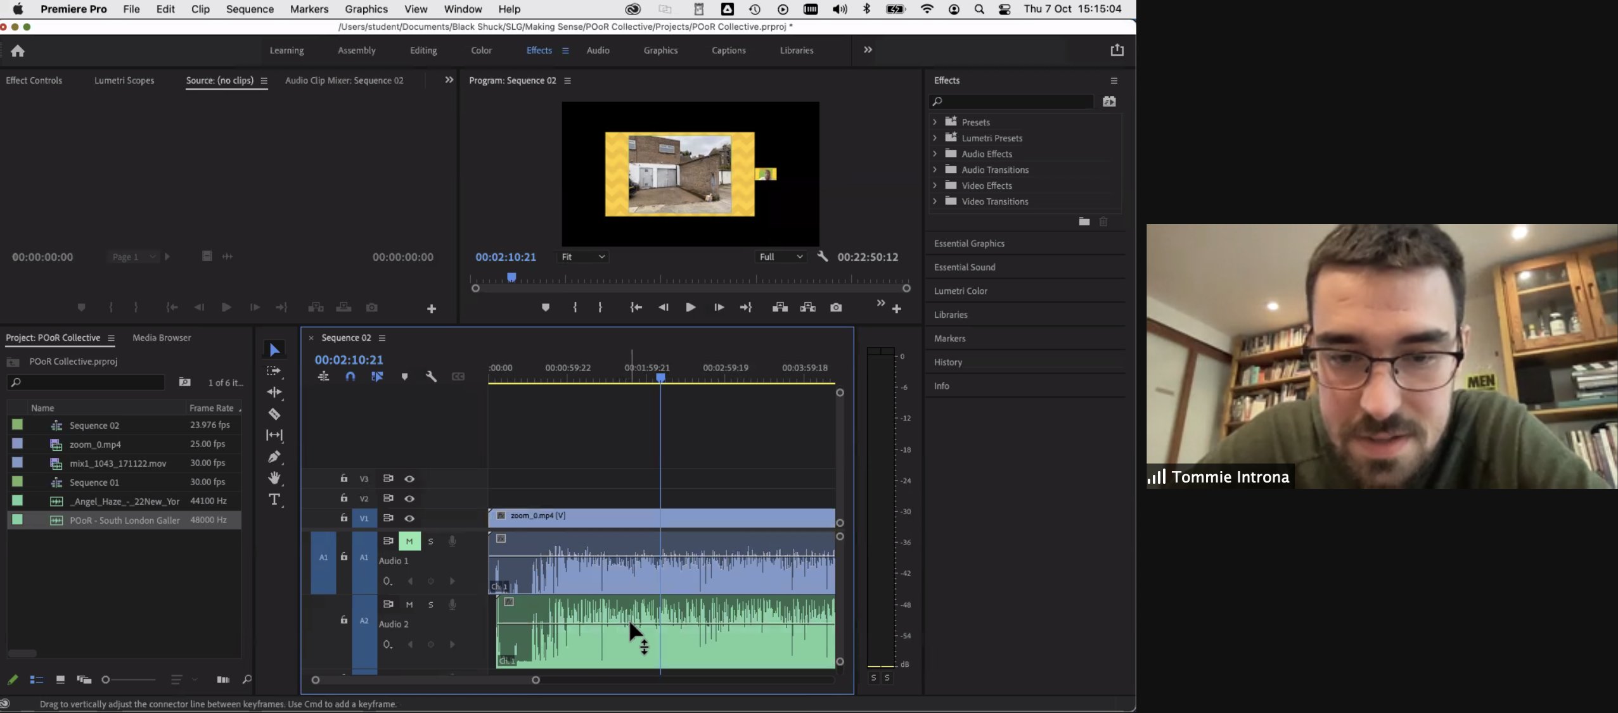Toggle V1 track output eye
Screen dimensions: 1618x713
pyautogui.click(x=409, y=518)
